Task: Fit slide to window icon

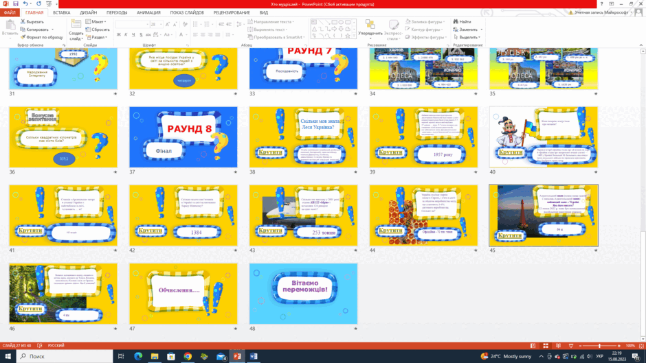Action: coord(641,346)
